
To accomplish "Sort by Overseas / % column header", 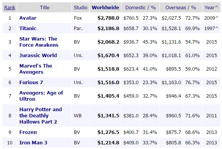I will point(181,7).
